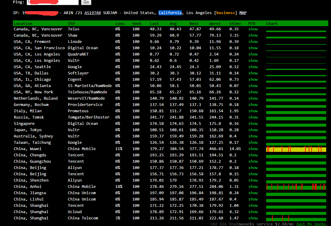
Task: Click the Anhui packet loss chart
Action: click(x=296, y=187)
